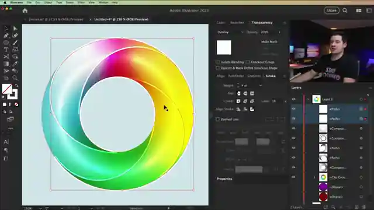Select the Eyedropper tool
The height and width of the screenshot is (210, 374).
click(x=15, y=64)
